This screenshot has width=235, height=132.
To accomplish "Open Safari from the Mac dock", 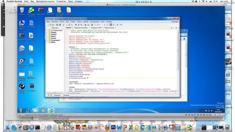I will 49,128.
